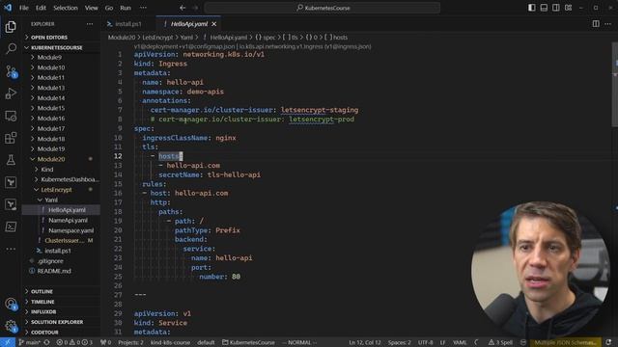
Task: Open the Explorer view icon
Action: 11,27
